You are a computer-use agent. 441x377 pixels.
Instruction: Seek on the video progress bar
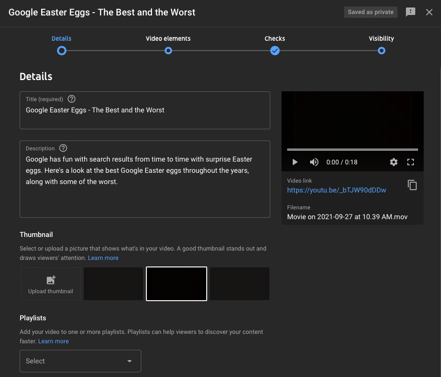[x=353, y=149]
